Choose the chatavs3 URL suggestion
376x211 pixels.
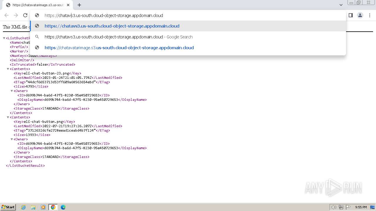(188, 26)
